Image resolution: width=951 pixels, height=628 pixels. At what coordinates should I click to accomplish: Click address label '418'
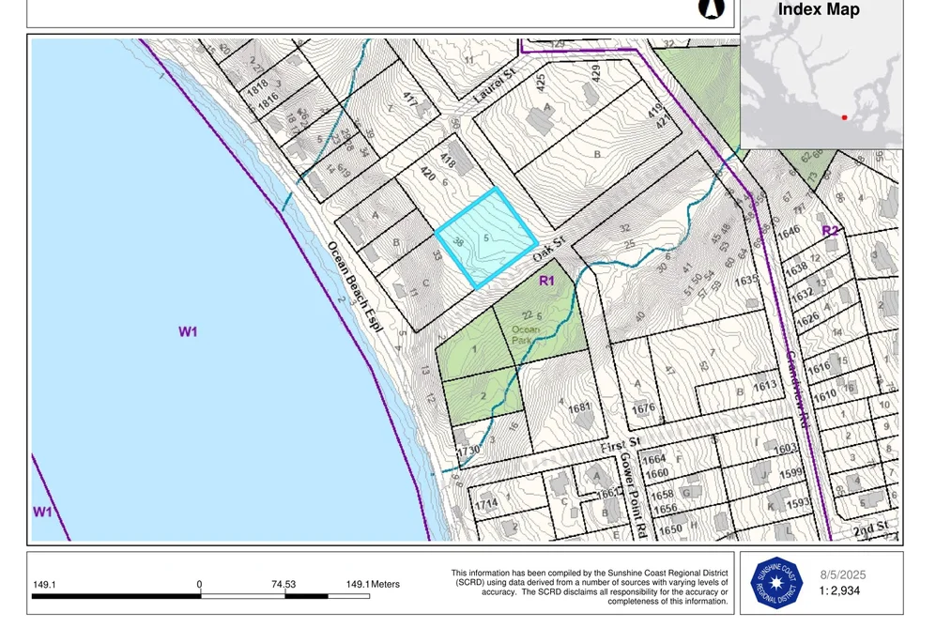448,160
